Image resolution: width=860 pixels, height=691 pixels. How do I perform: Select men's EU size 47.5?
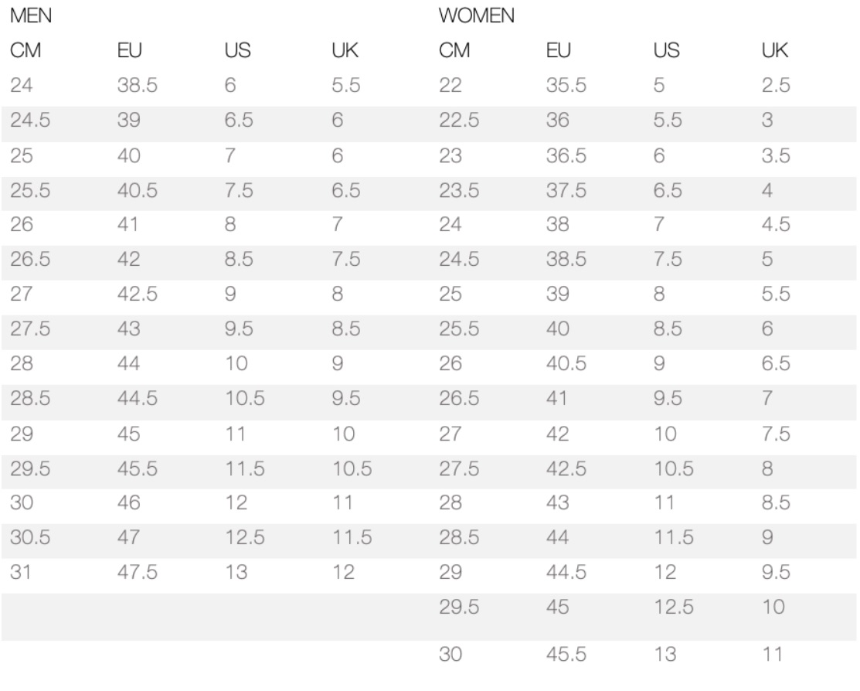tap(137, 572)
